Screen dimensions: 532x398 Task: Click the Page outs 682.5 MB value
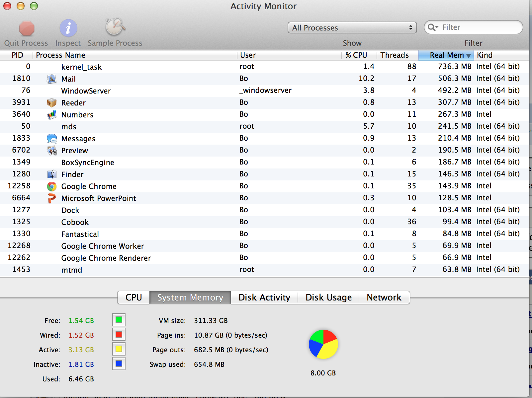[231, 350]
